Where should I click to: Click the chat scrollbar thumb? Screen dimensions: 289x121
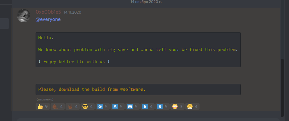282,88
